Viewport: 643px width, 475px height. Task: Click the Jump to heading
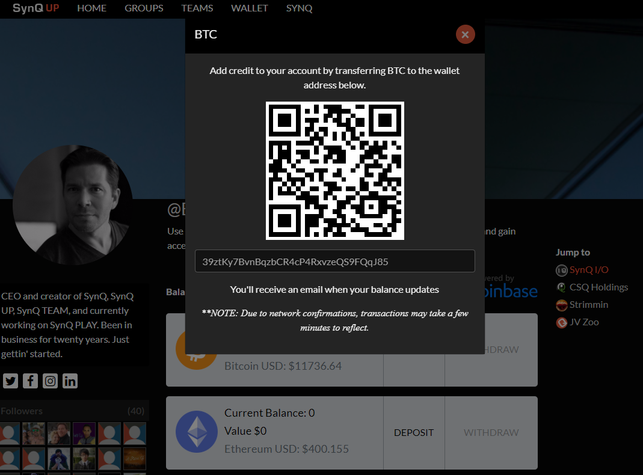pyautogui.click(x=573, y=253)
